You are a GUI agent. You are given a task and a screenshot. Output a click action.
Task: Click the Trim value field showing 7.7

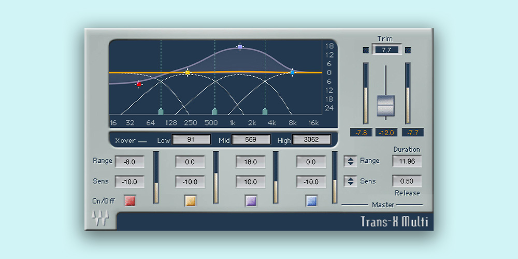coord(386,50)
